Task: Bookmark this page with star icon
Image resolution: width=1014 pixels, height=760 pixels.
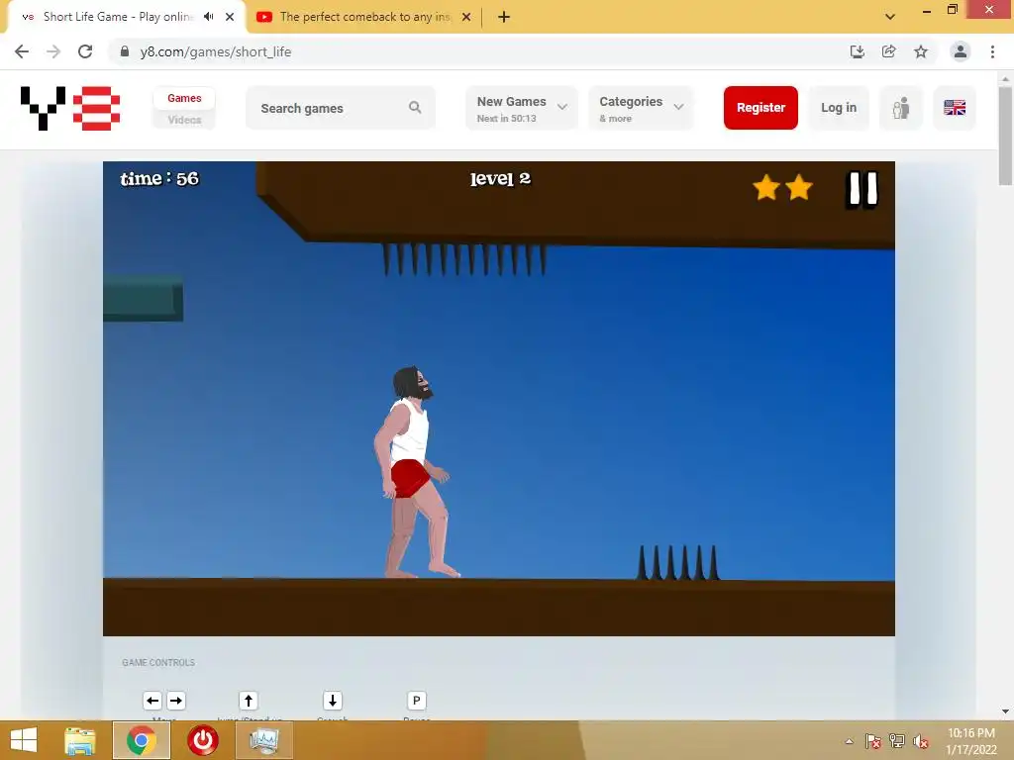Action: (x=921, y=51)
